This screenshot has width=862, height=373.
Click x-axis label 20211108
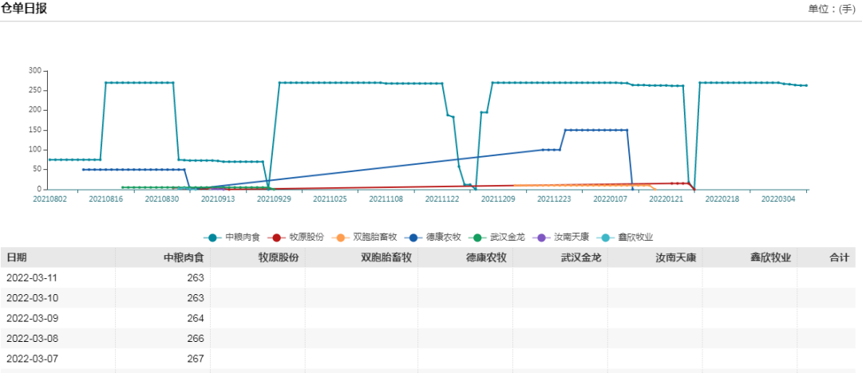(386, 199)
